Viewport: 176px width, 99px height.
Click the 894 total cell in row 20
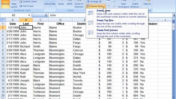(x=132, y=95)
